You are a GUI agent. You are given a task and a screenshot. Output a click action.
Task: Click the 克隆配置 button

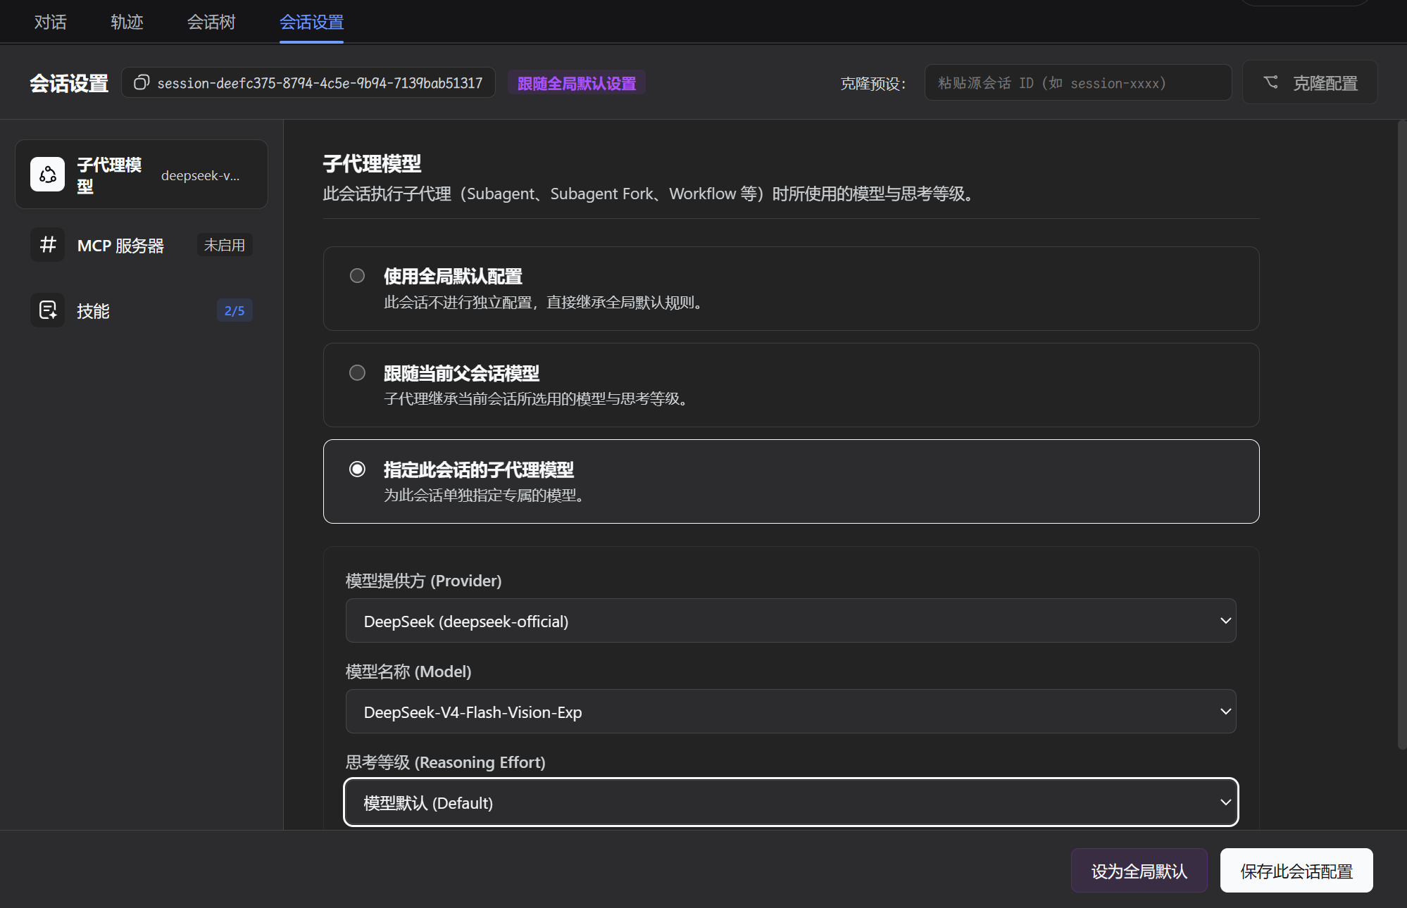(1310, 82)
